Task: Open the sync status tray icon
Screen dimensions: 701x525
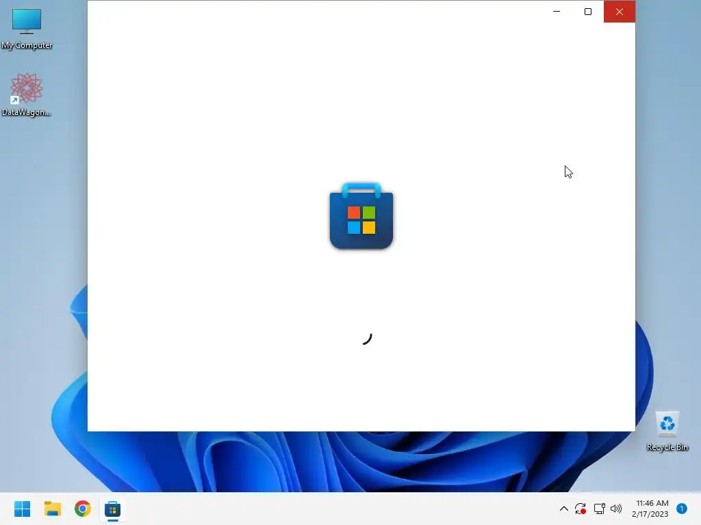Action: click(x=581, y=509)
